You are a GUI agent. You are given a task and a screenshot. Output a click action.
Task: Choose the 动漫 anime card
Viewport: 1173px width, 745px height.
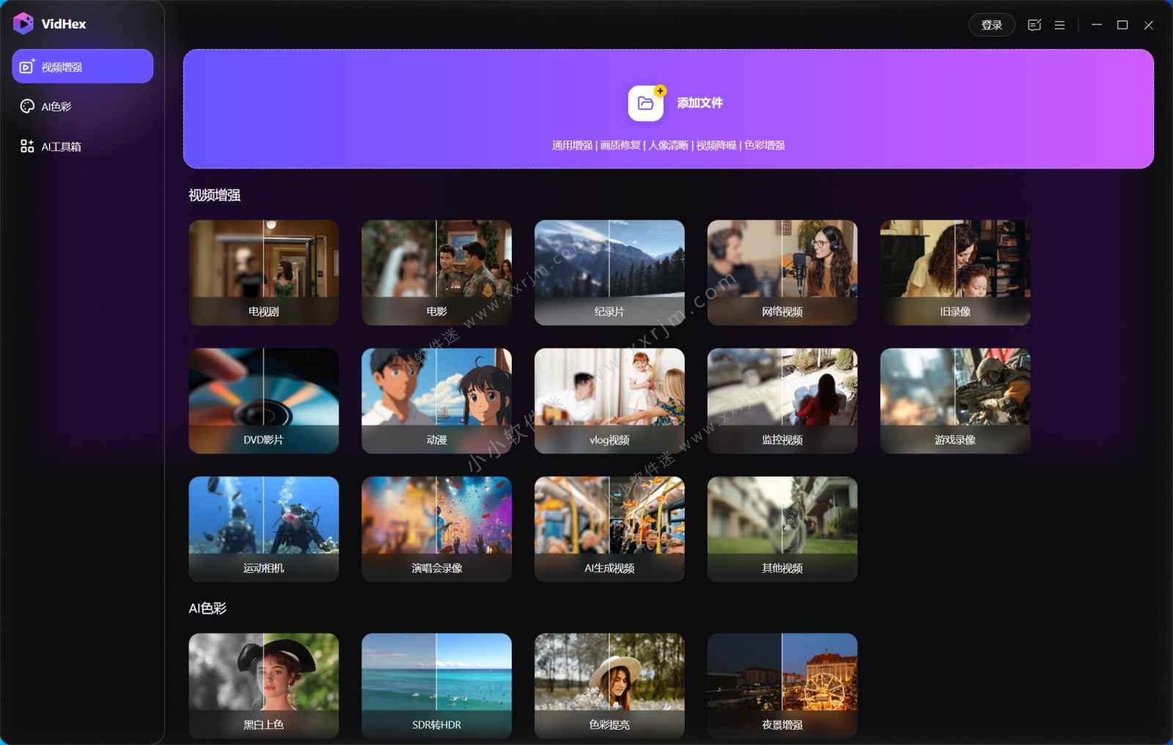point(437,401)
